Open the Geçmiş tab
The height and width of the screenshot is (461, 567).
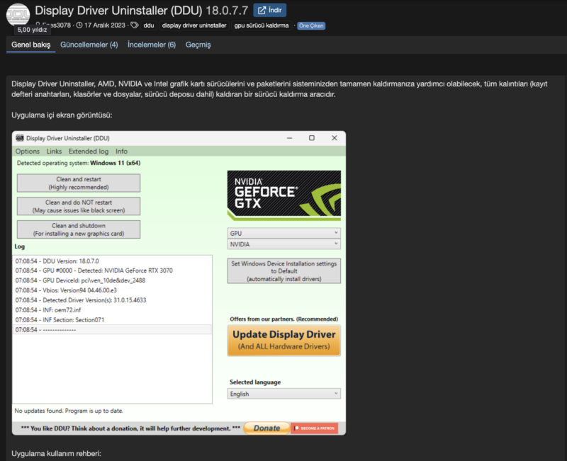pos(198,45)
